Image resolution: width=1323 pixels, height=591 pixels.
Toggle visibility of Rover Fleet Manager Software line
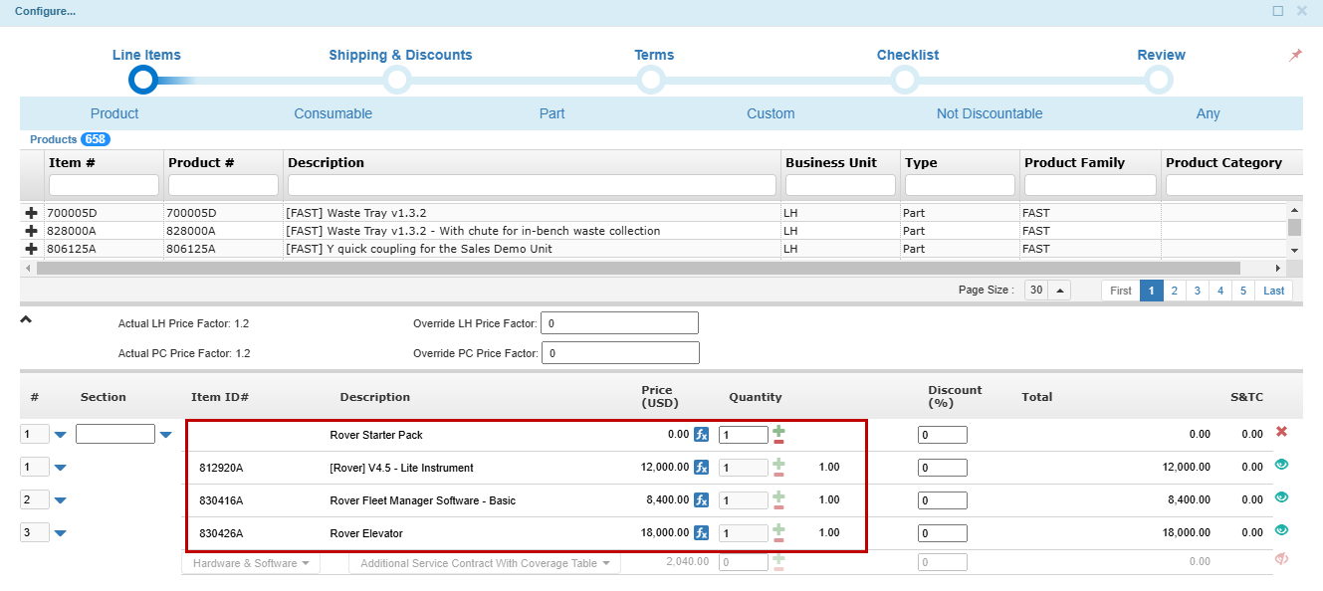coord(1282,497)
